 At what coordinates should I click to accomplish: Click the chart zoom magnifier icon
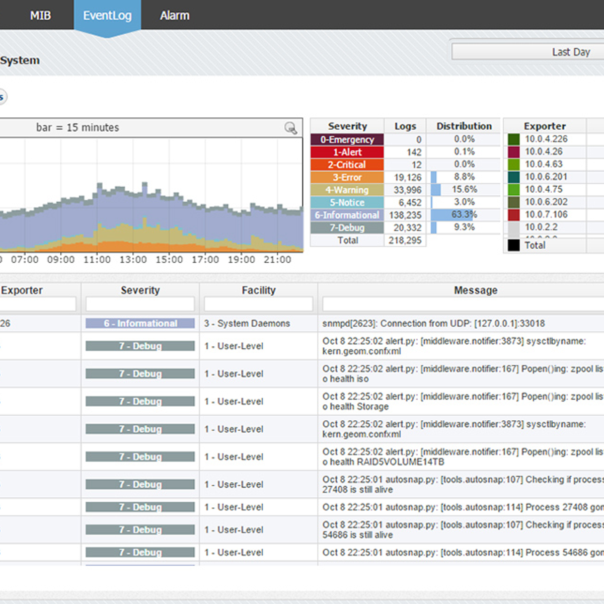[290, 128]
